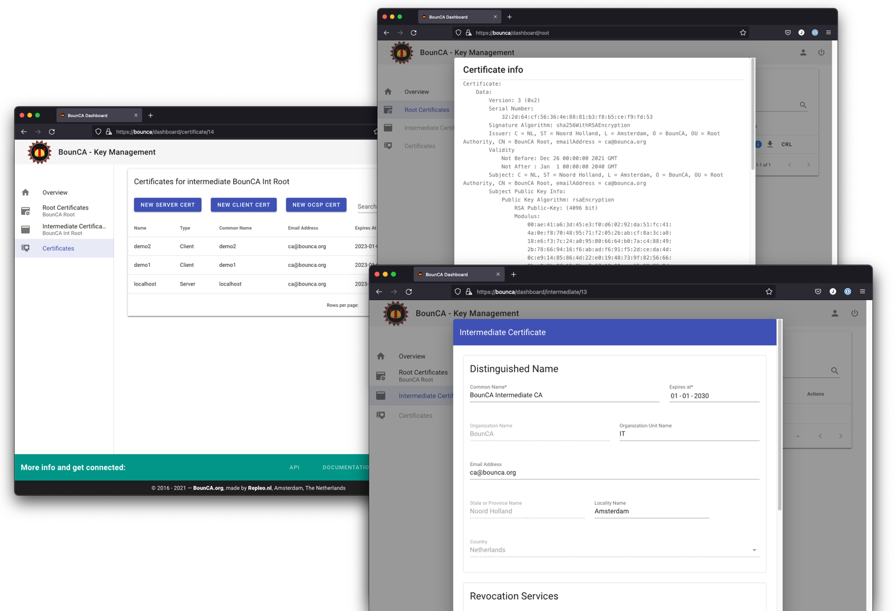895x611 pixels.
Task: Click power logout icon in root window header
Action: (821, 53)
